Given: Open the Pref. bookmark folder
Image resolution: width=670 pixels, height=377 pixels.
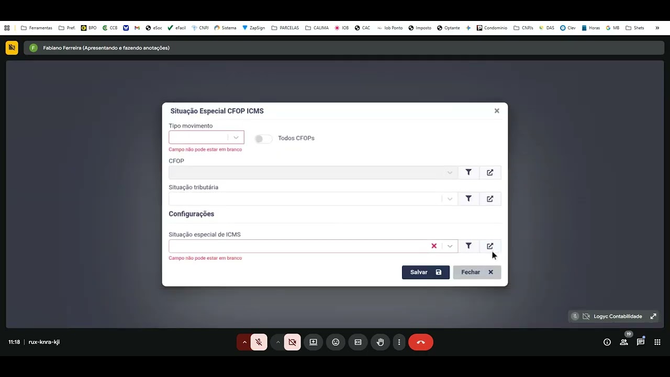Looking at the screenshot, I should [x=67, y=28].
